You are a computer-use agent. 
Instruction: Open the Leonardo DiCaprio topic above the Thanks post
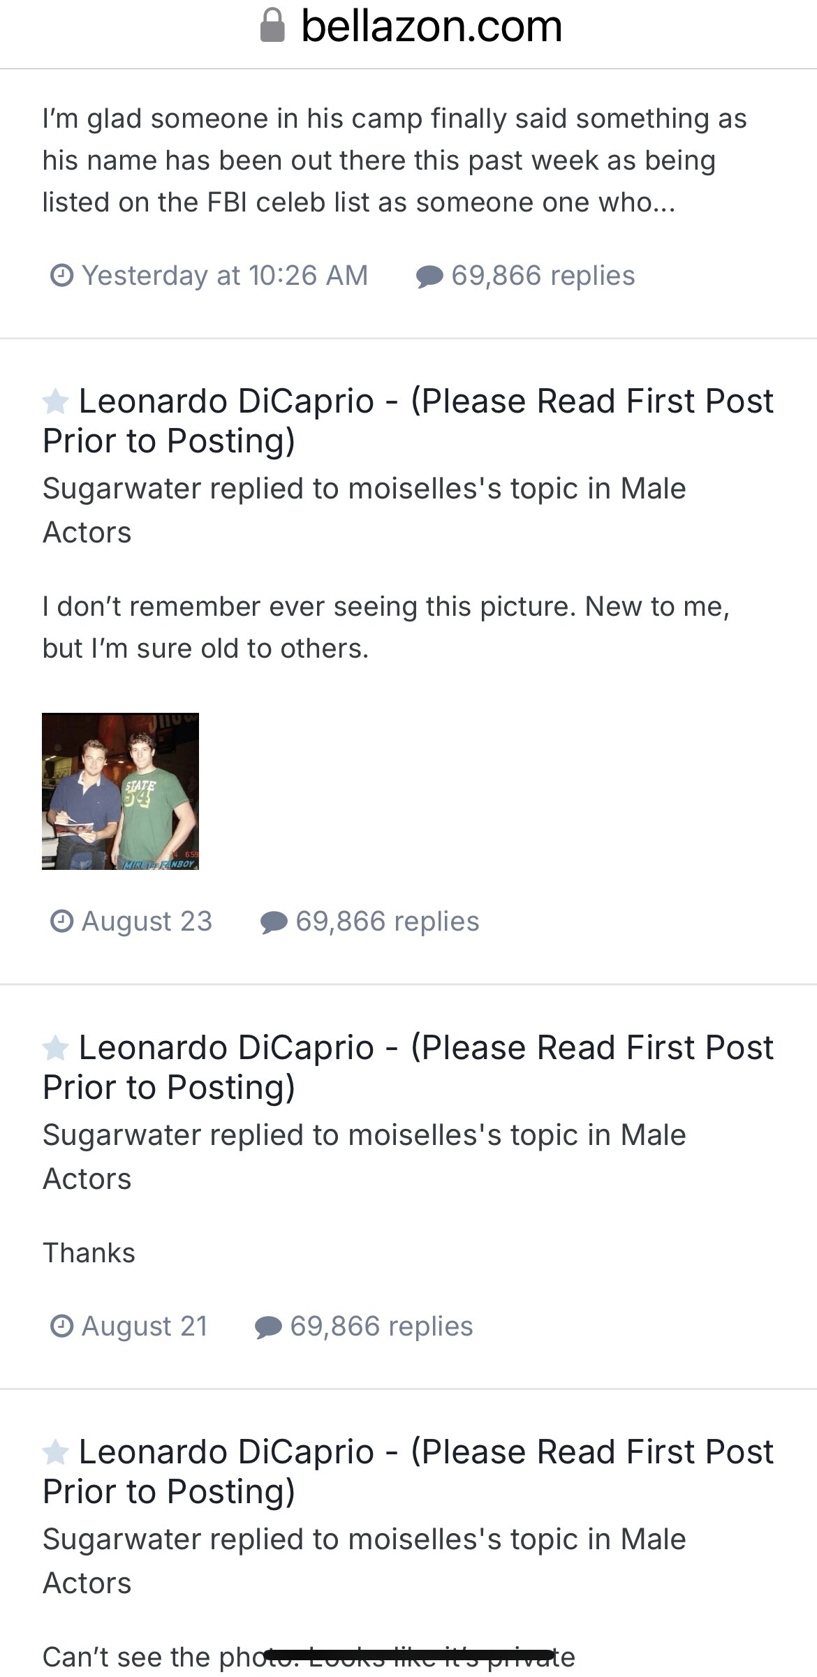pyautogui.click(x=408, y=1067)
